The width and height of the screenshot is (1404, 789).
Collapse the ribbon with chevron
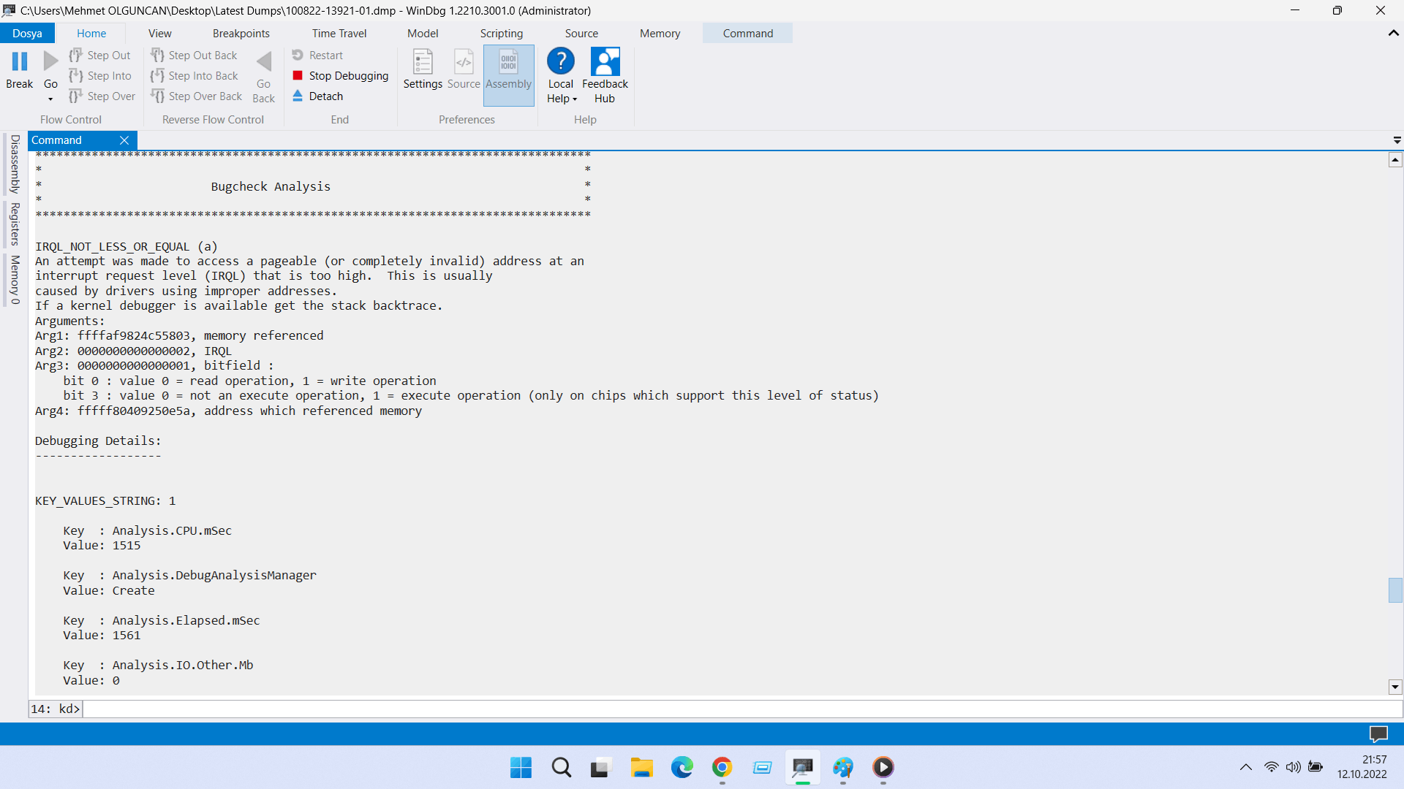tap(1393, 34)
